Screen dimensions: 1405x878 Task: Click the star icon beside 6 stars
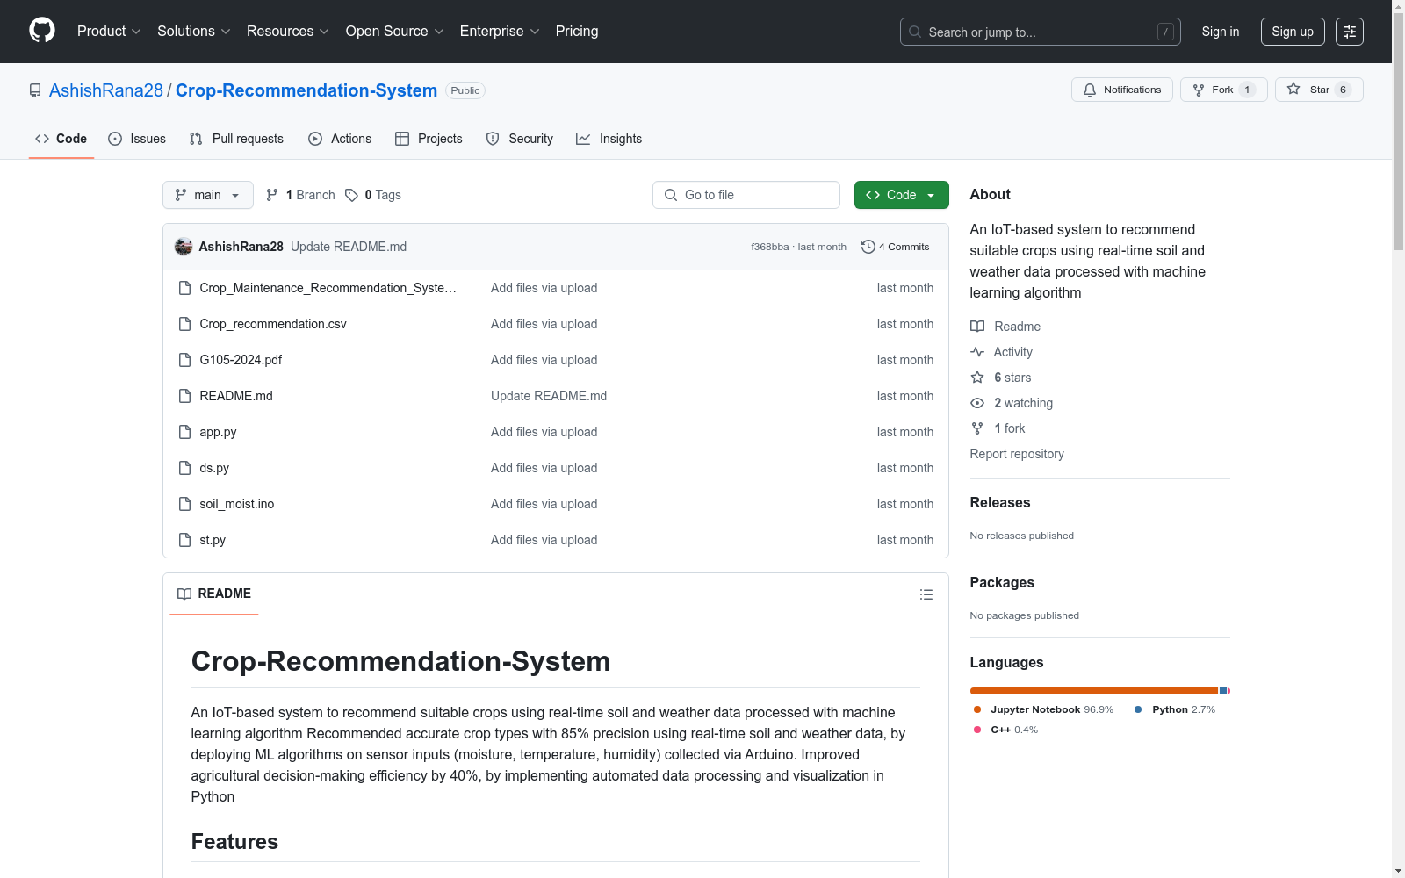pos(977,378)
